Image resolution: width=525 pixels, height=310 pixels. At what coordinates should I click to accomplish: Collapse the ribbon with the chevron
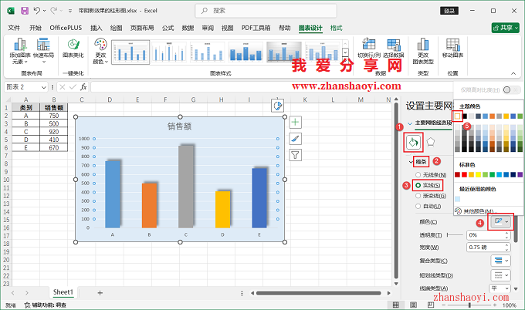tap(513, 73)
